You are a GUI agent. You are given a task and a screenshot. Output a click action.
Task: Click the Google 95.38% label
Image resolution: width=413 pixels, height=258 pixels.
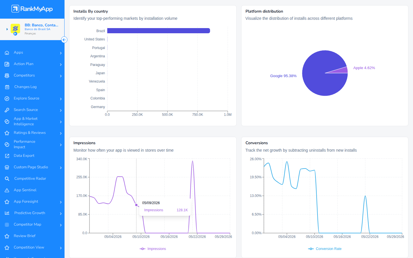point(283,76)
